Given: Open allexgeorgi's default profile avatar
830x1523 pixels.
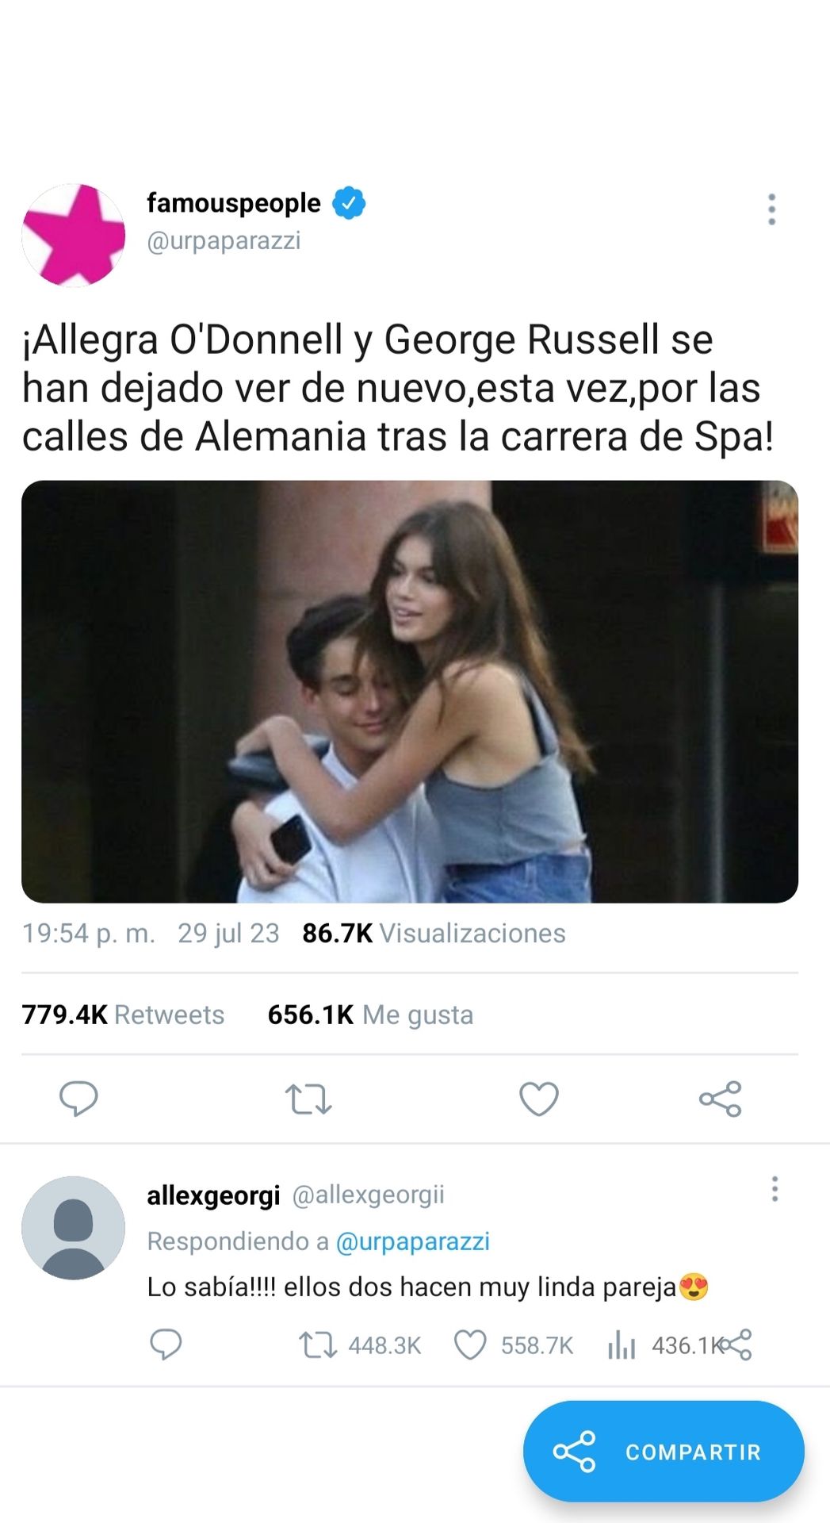Looking at the screenshot, I should (73, 1228).
